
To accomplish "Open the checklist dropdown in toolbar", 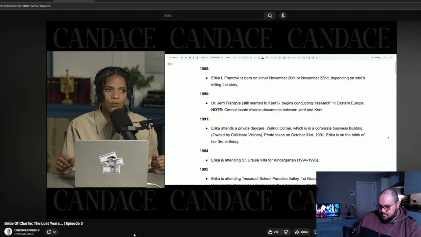I will coord(294,58).
